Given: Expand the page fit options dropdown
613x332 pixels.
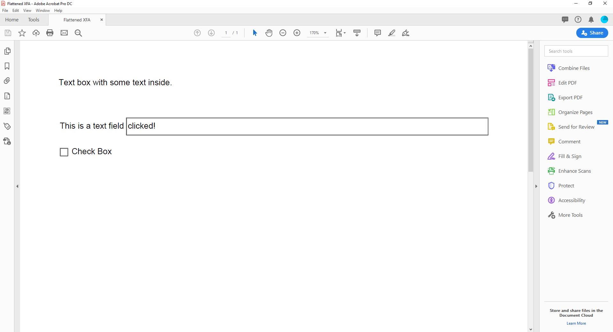Looking at the screenshot, I should click(344, 33).
